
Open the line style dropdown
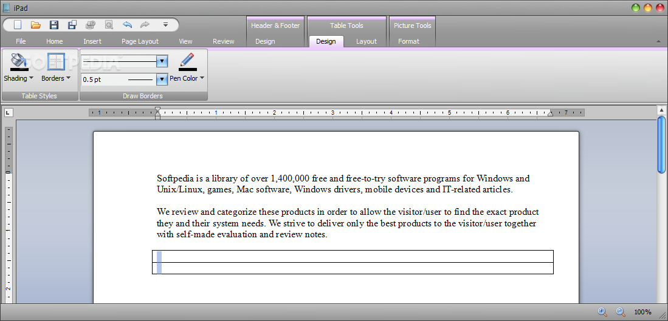tap(162, 61)
